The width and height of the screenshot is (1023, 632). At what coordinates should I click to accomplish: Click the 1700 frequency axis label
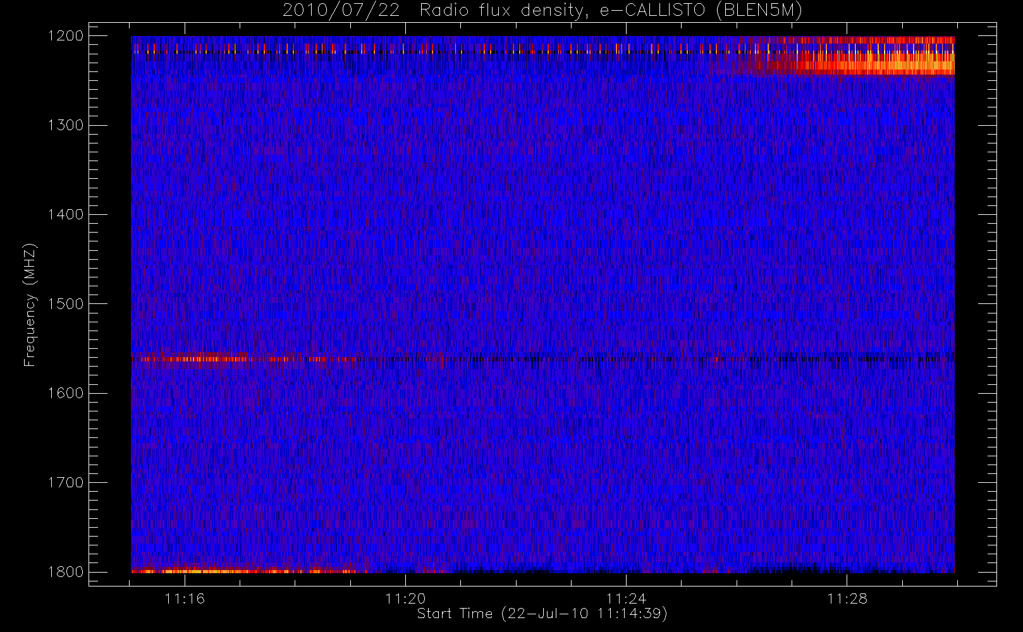pos(66,482)
